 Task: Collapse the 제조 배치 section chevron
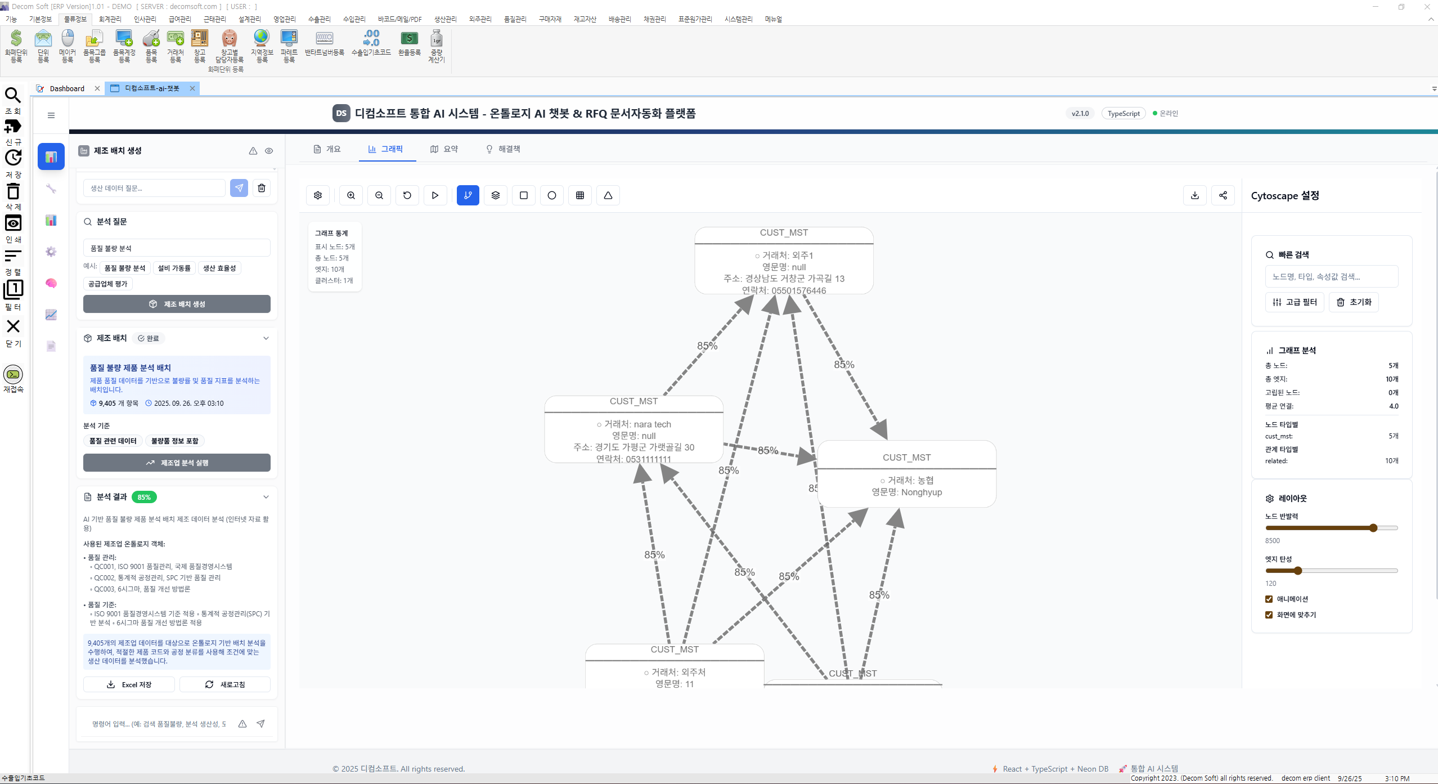coord(266,338)
